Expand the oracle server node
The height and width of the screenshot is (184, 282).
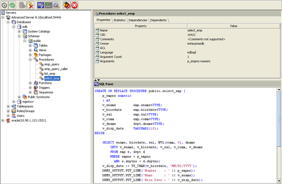pos(3,120)
